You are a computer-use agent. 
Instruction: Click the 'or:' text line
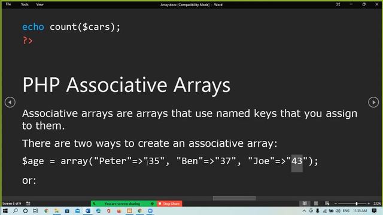(x=29, y=180)
